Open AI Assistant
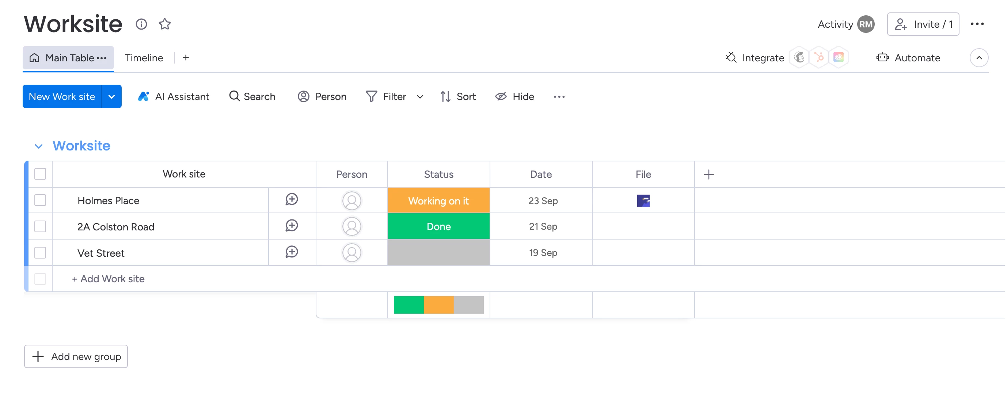1007x417 pixels. pyautogui.click(x=174, y=96)
